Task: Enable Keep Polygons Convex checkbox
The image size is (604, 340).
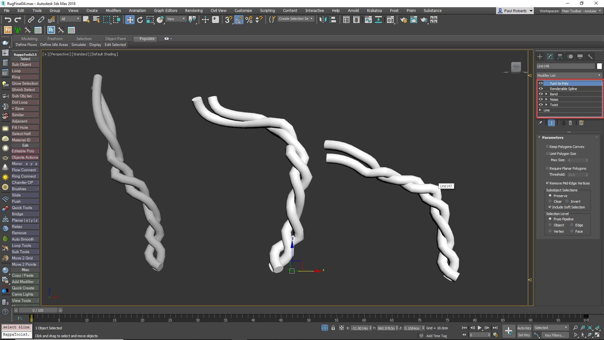Action: [547, 147]
